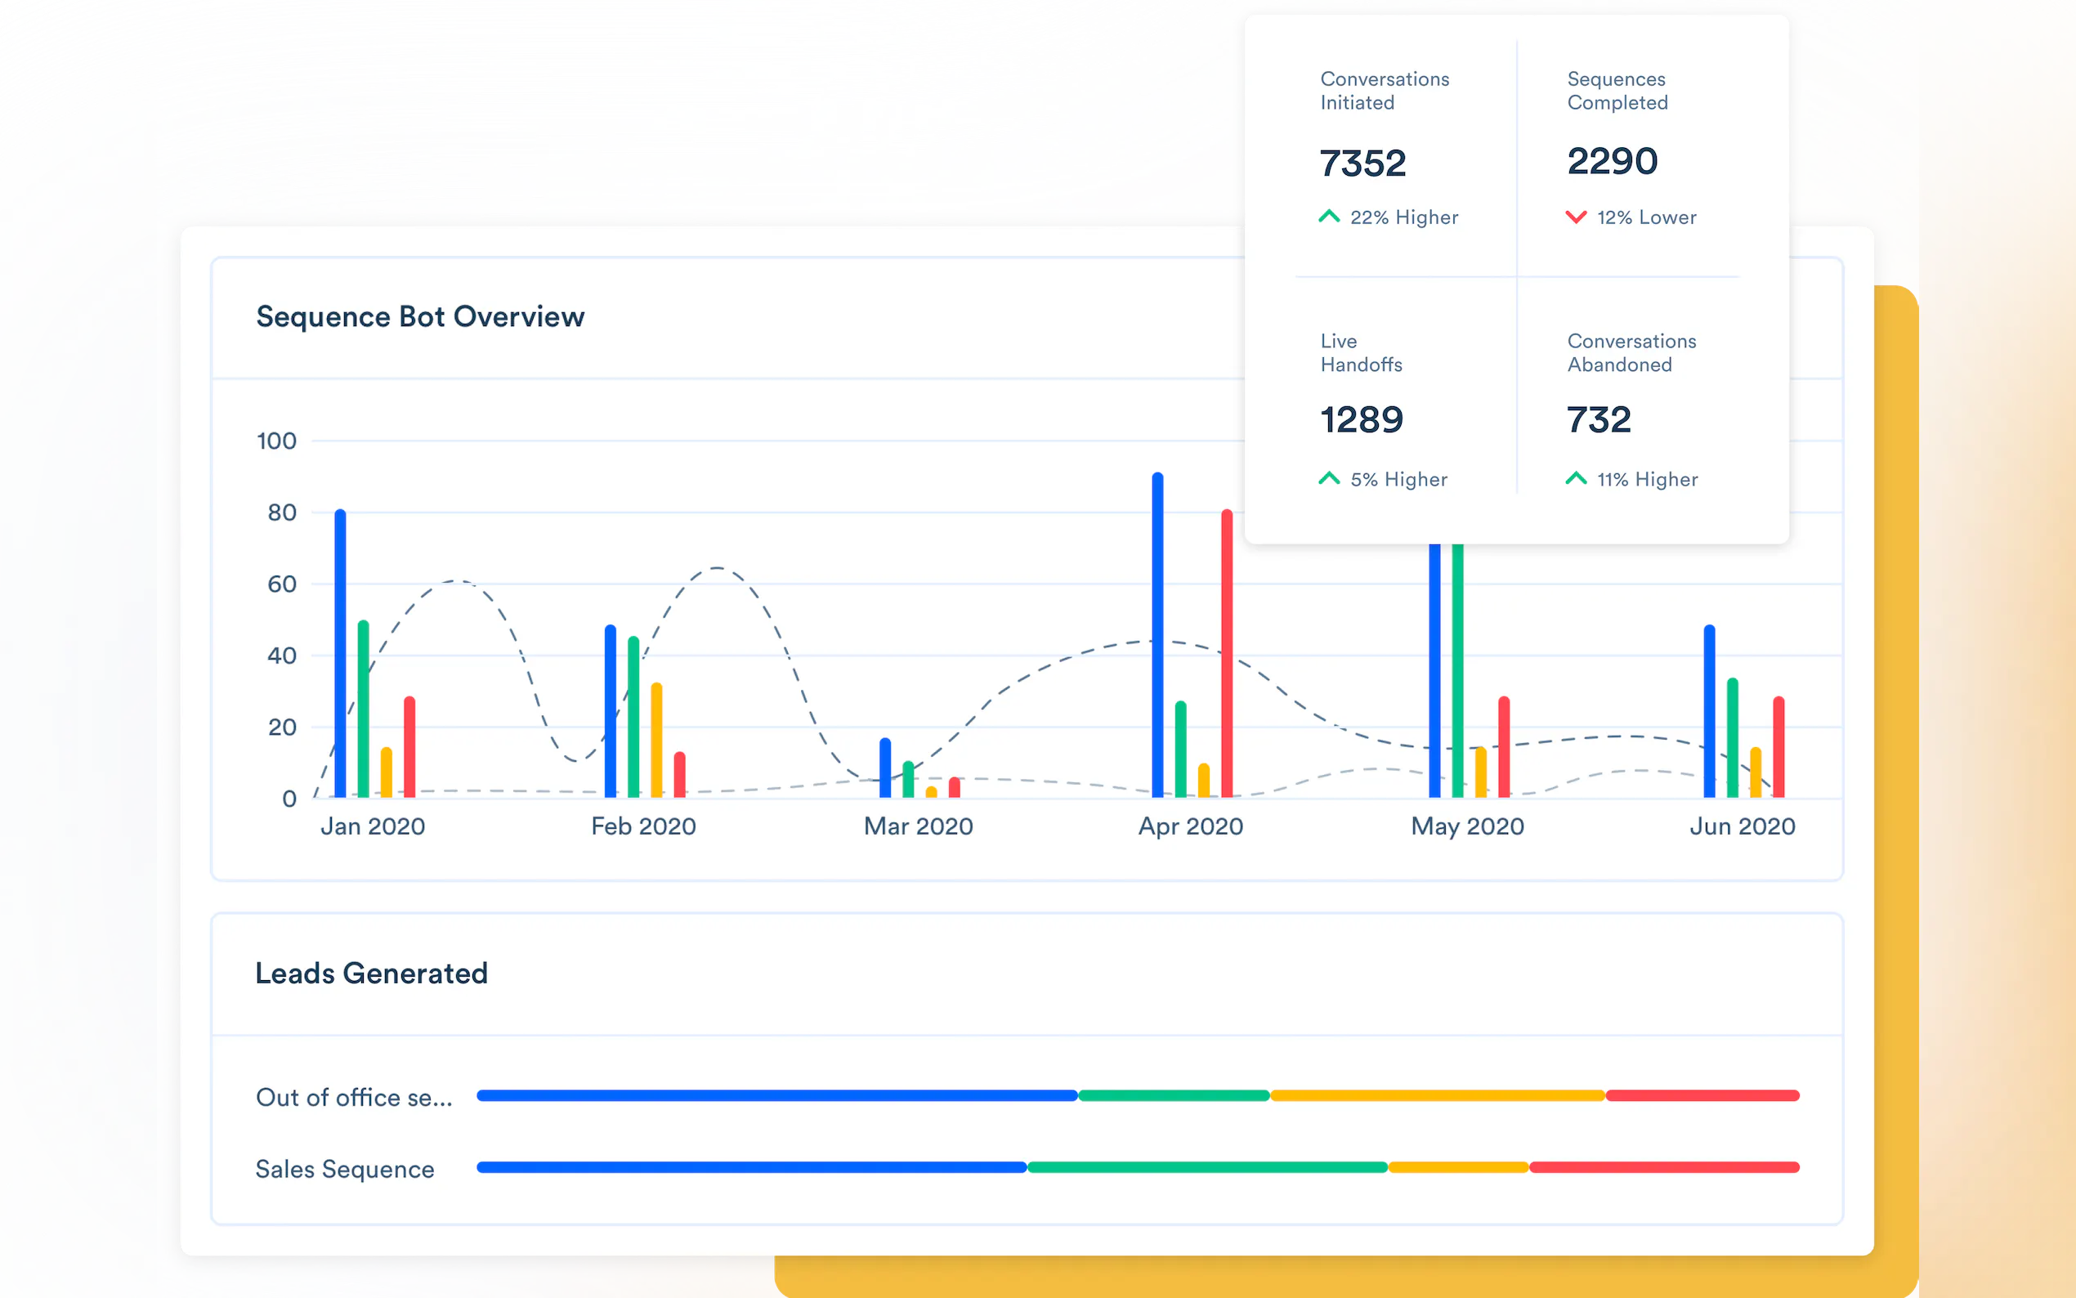Image resolution: width=2076 pixels, height=1298 pixels.
Task: Click the 7352 Conversations Initiated value
Action: (x=1362, y=163)
